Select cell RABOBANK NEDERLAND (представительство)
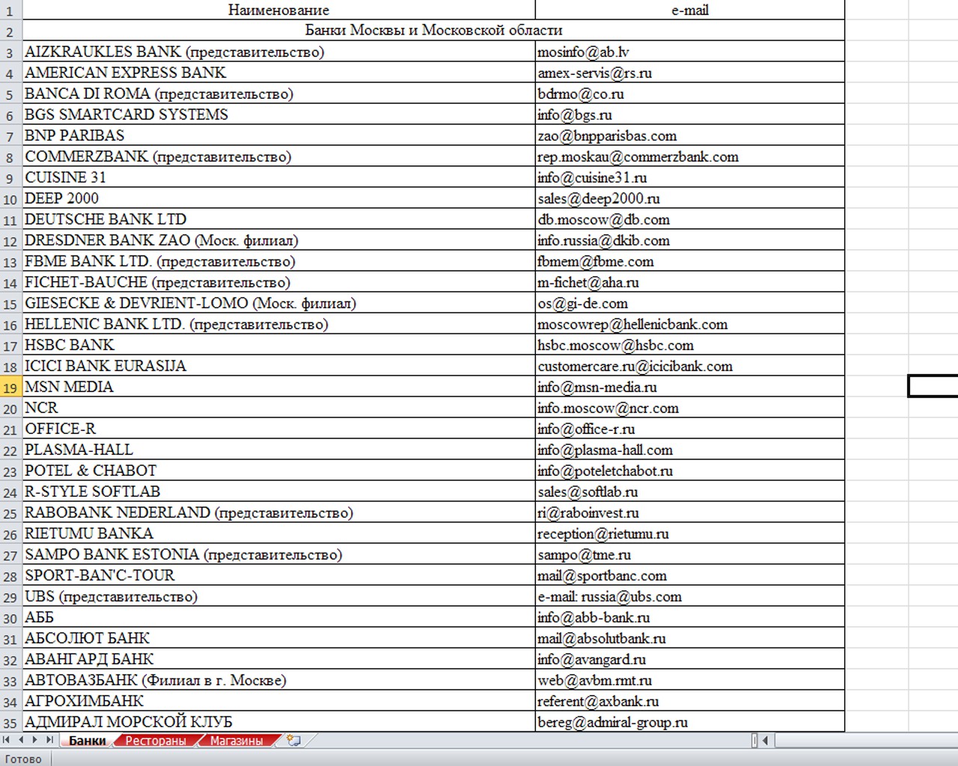This screenshot has height=766, width=958. 278,512
